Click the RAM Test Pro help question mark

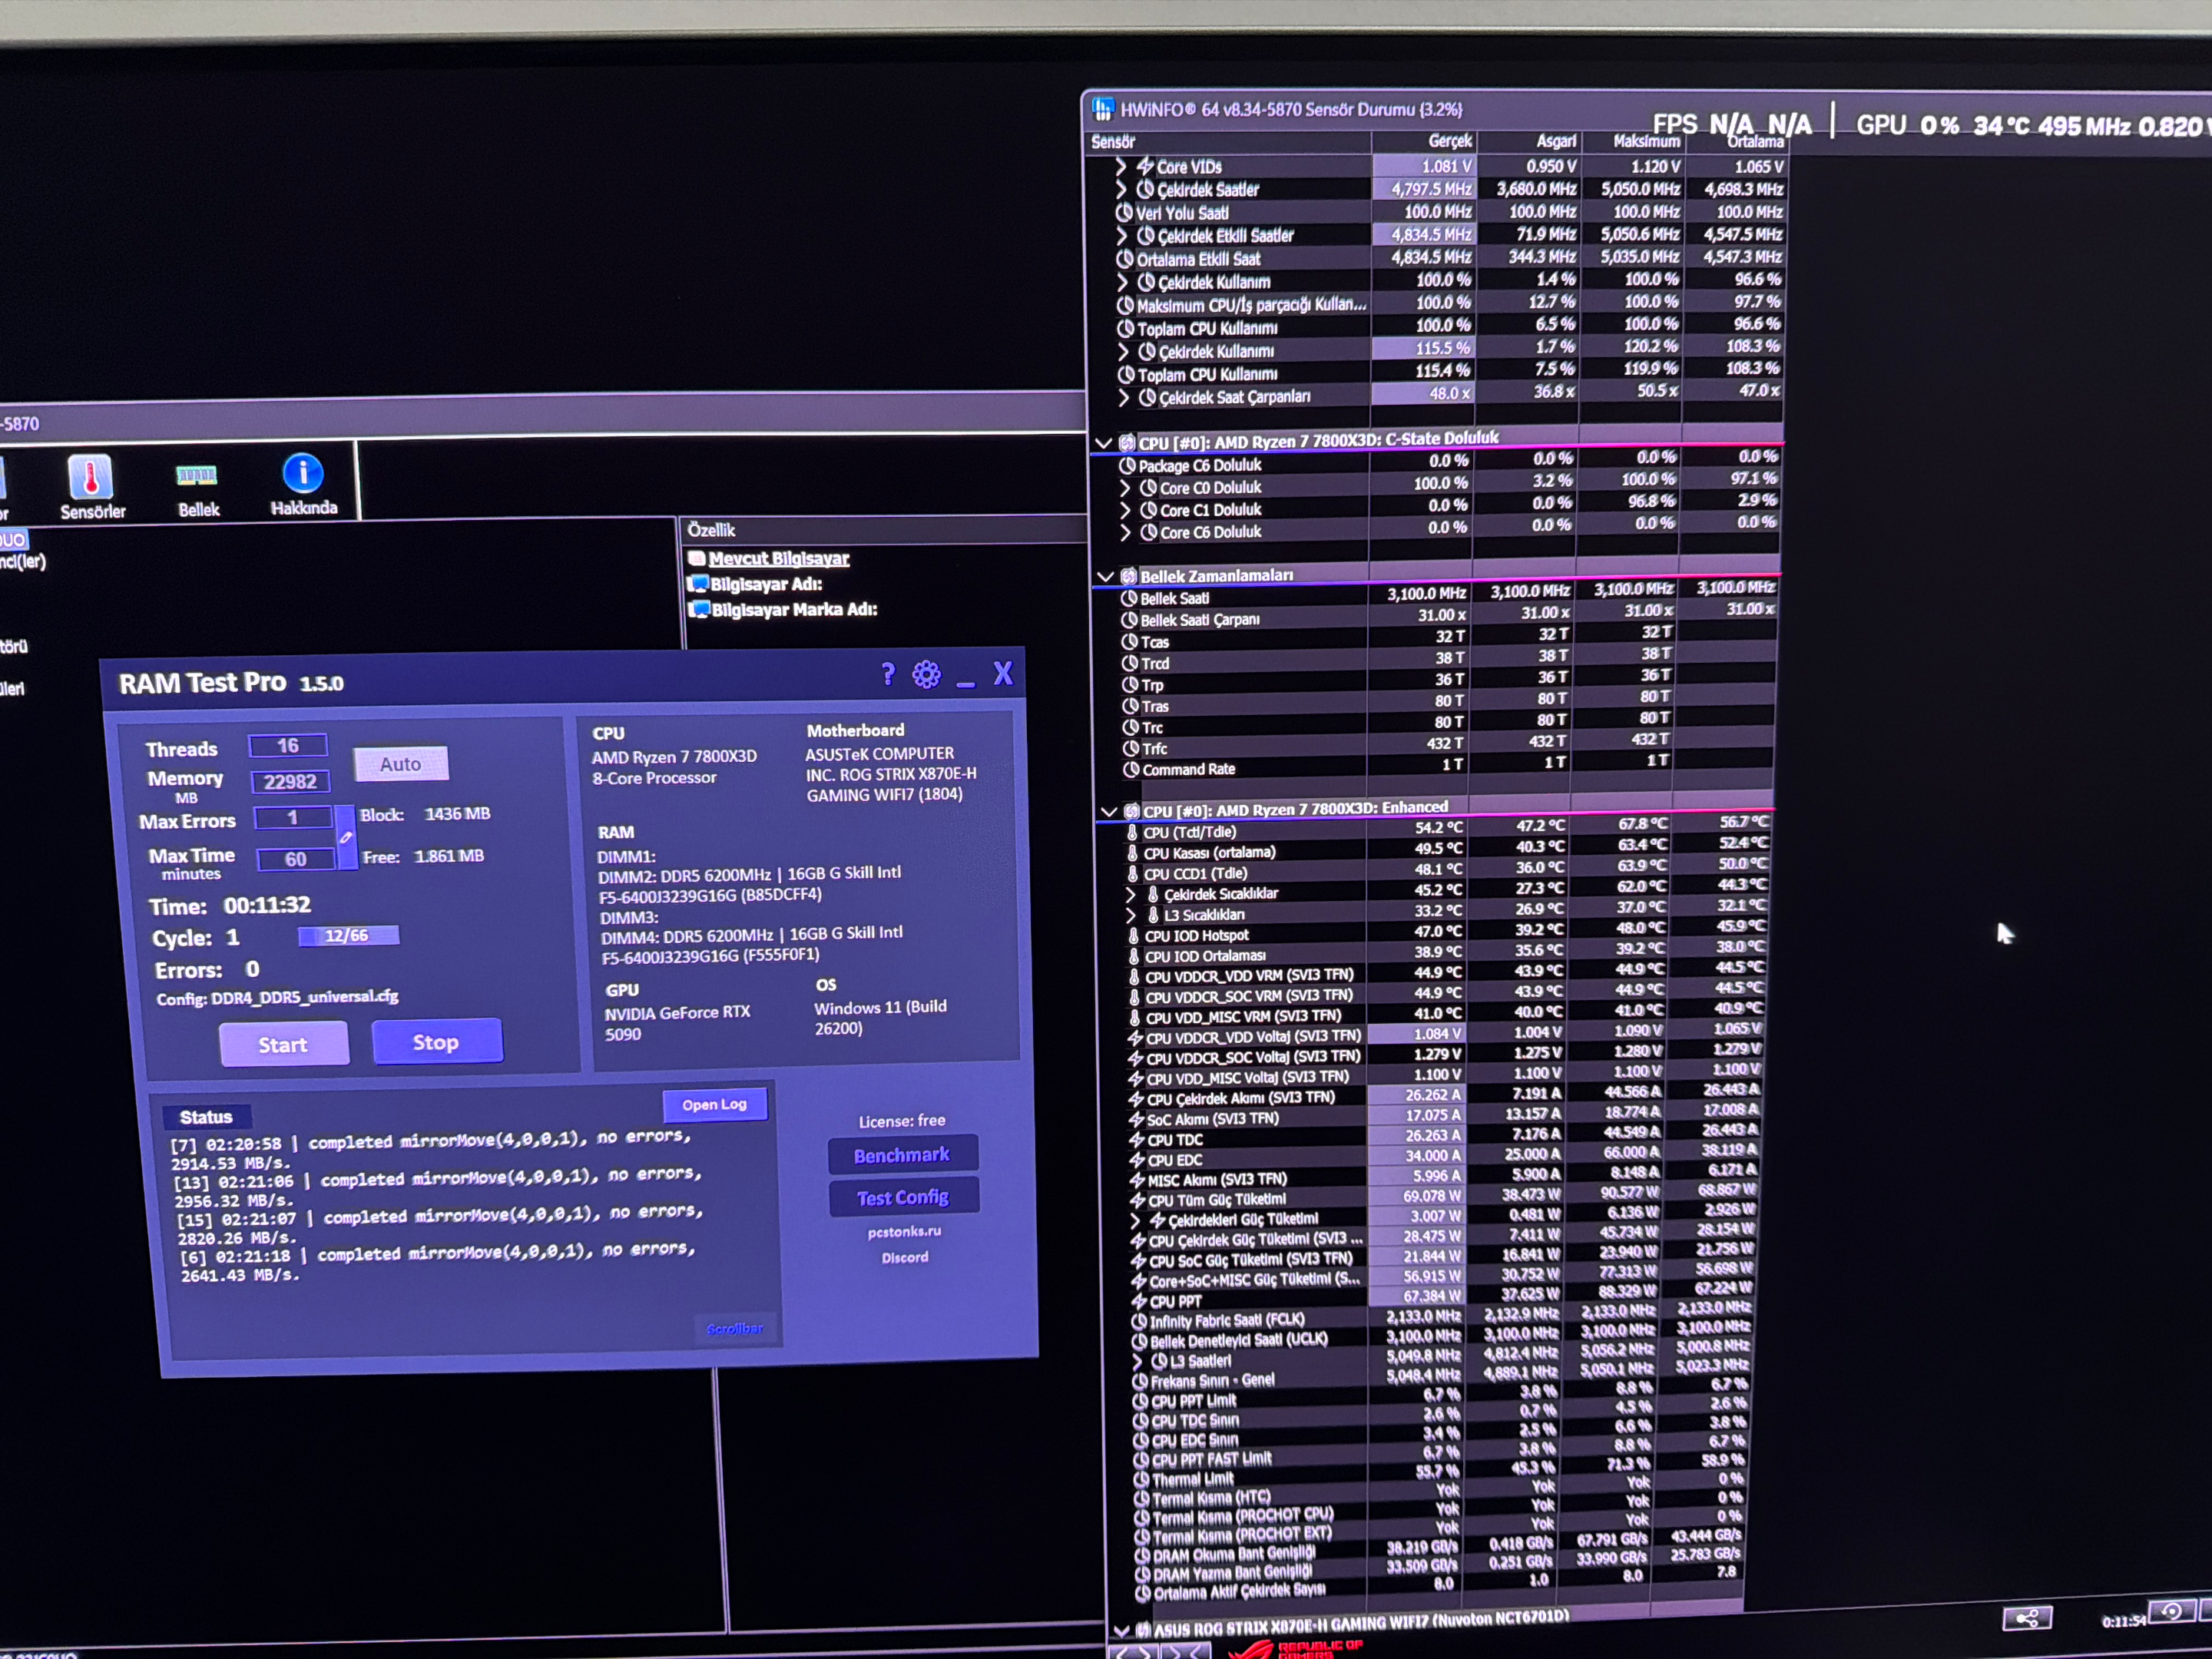[888, 674]
